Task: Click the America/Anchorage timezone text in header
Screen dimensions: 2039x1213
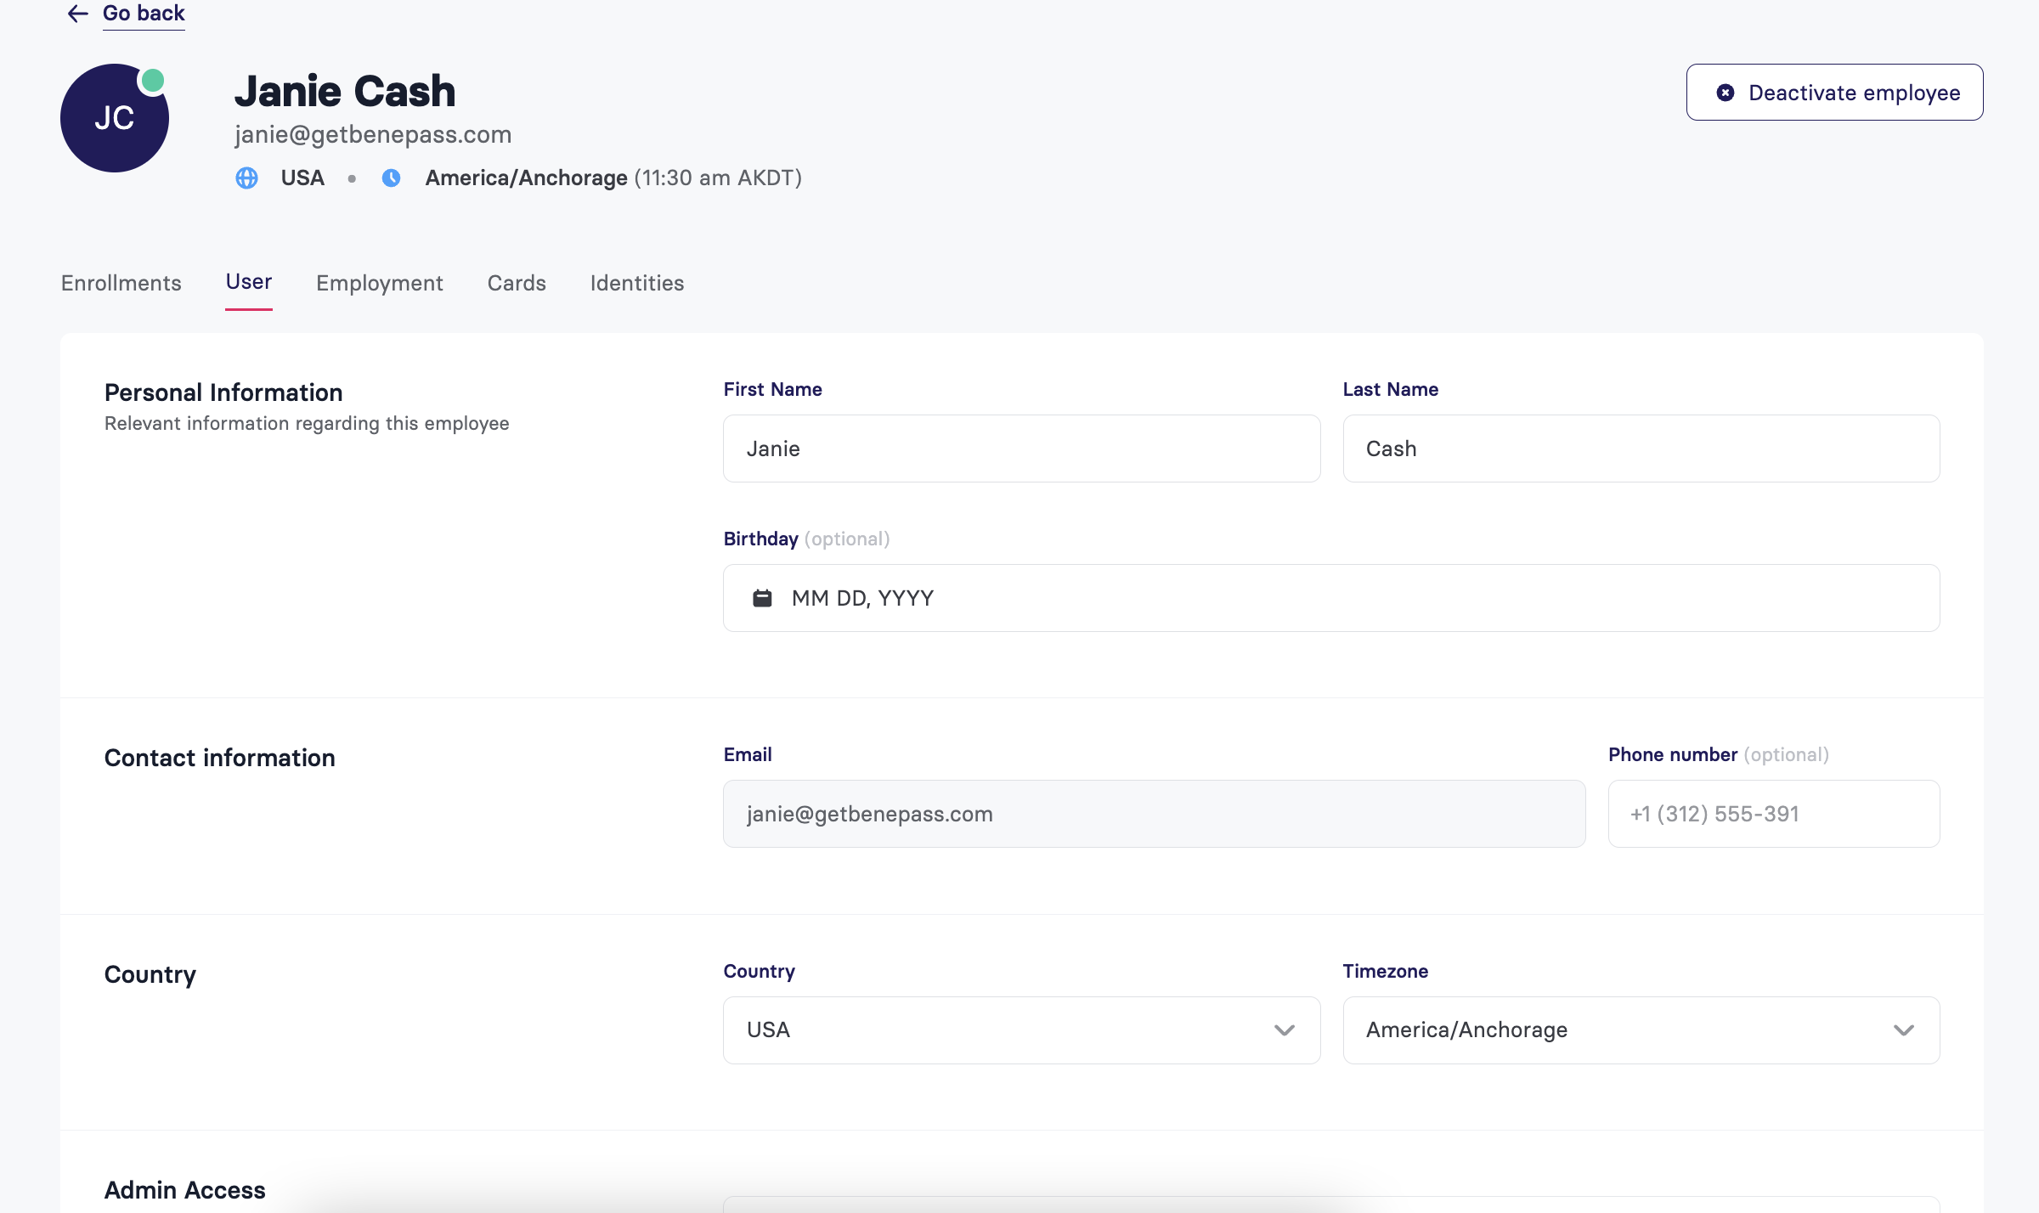Action: [527, 178]
